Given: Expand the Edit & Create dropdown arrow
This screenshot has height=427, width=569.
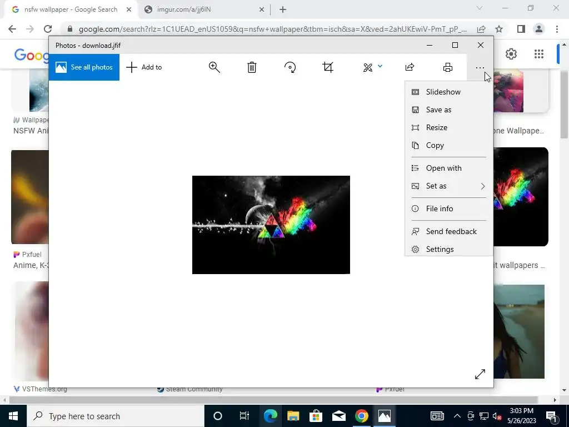Looking at the screenshot, I should [x=380, y=66].
